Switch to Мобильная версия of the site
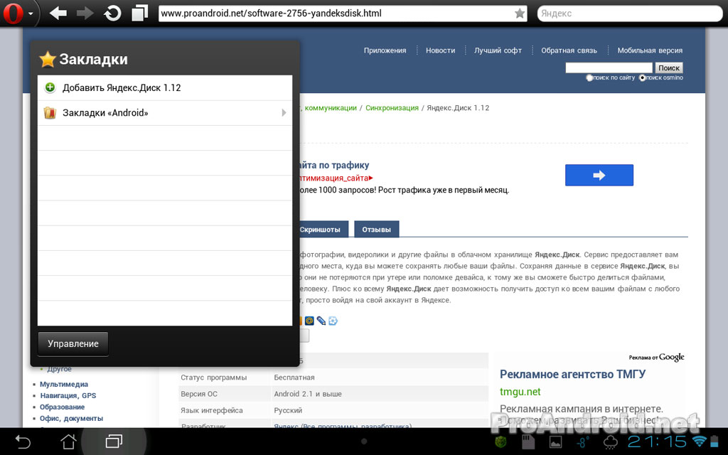 click(x=650, y=50)
